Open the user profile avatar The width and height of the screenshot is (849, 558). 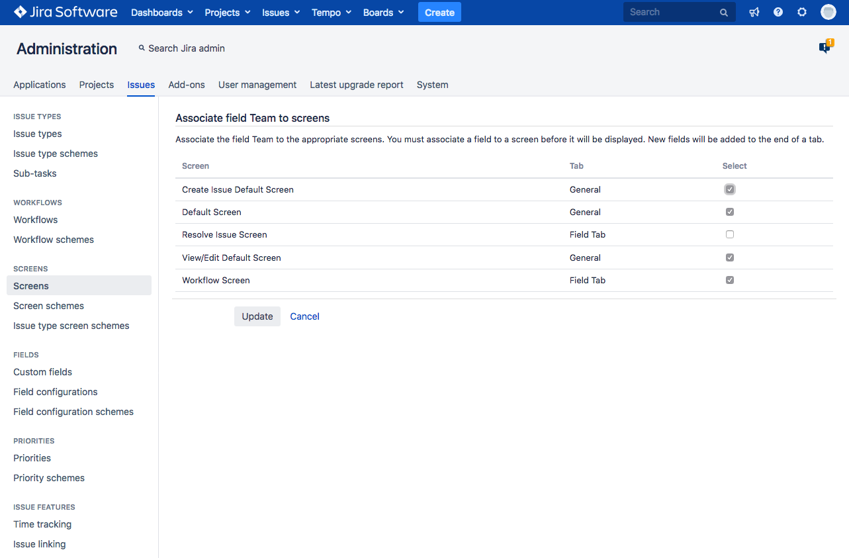click(828, 13)
